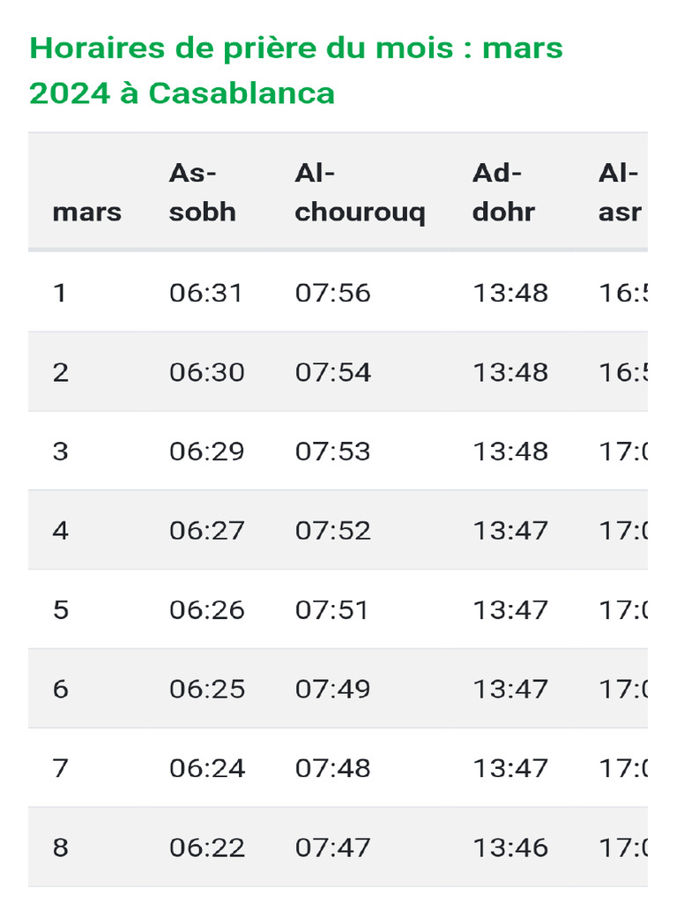Click Ad-dohr time in day 4 row
The height and width of the screenshot is (903, 677).
tap(510, 531)
